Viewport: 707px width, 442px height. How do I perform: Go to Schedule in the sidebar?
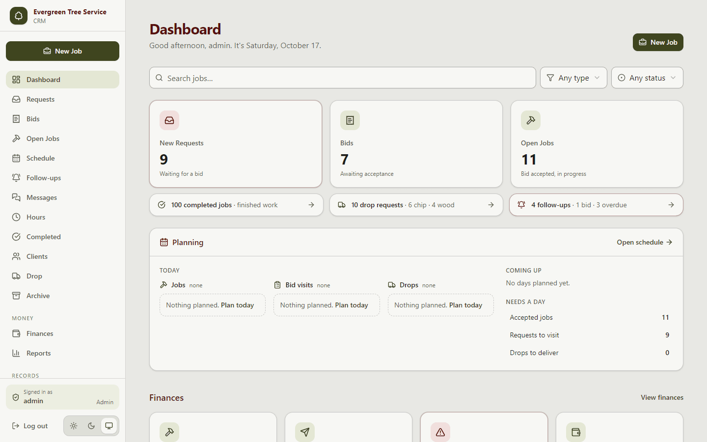pos(62,158)
